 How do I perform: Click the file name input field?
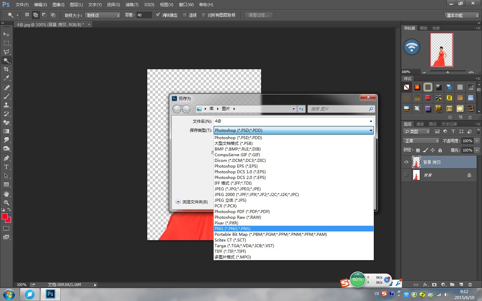[291, 121]
